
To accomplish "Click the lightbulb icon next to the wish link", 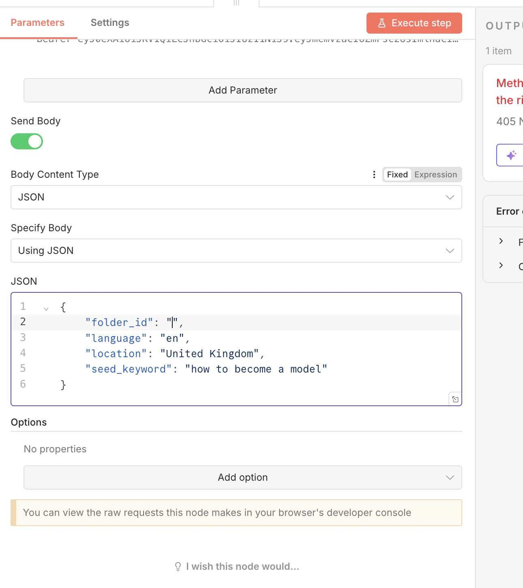I will tap(178, 566).
